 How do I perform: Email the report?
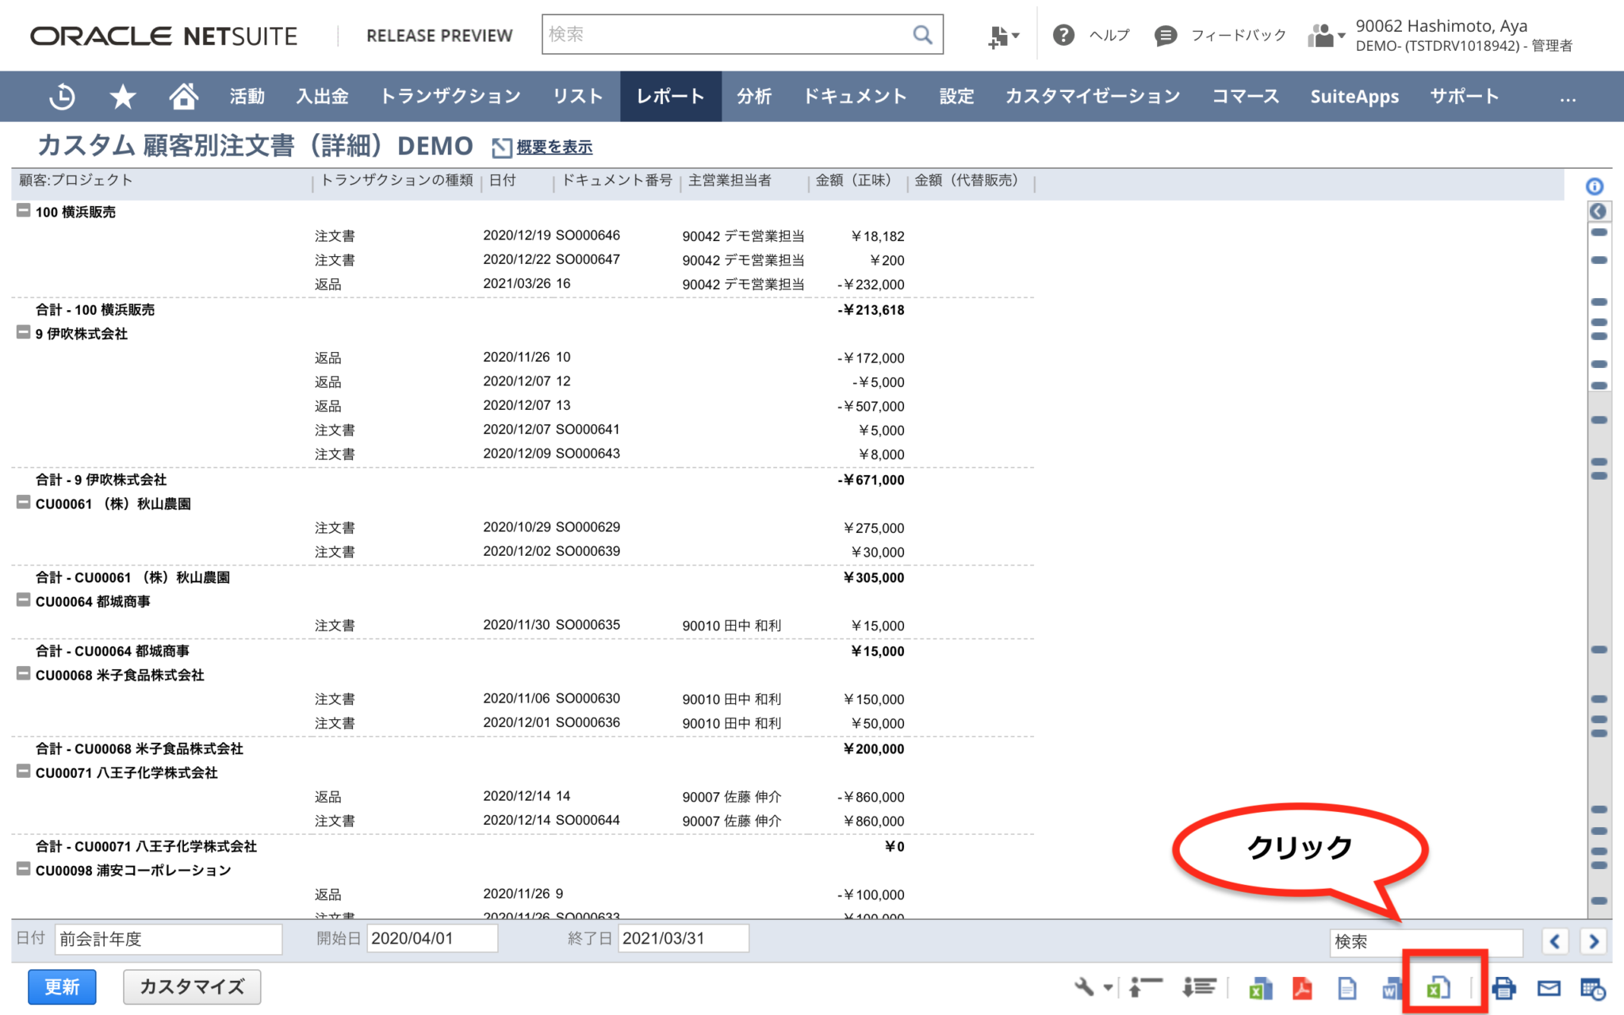1548,988
